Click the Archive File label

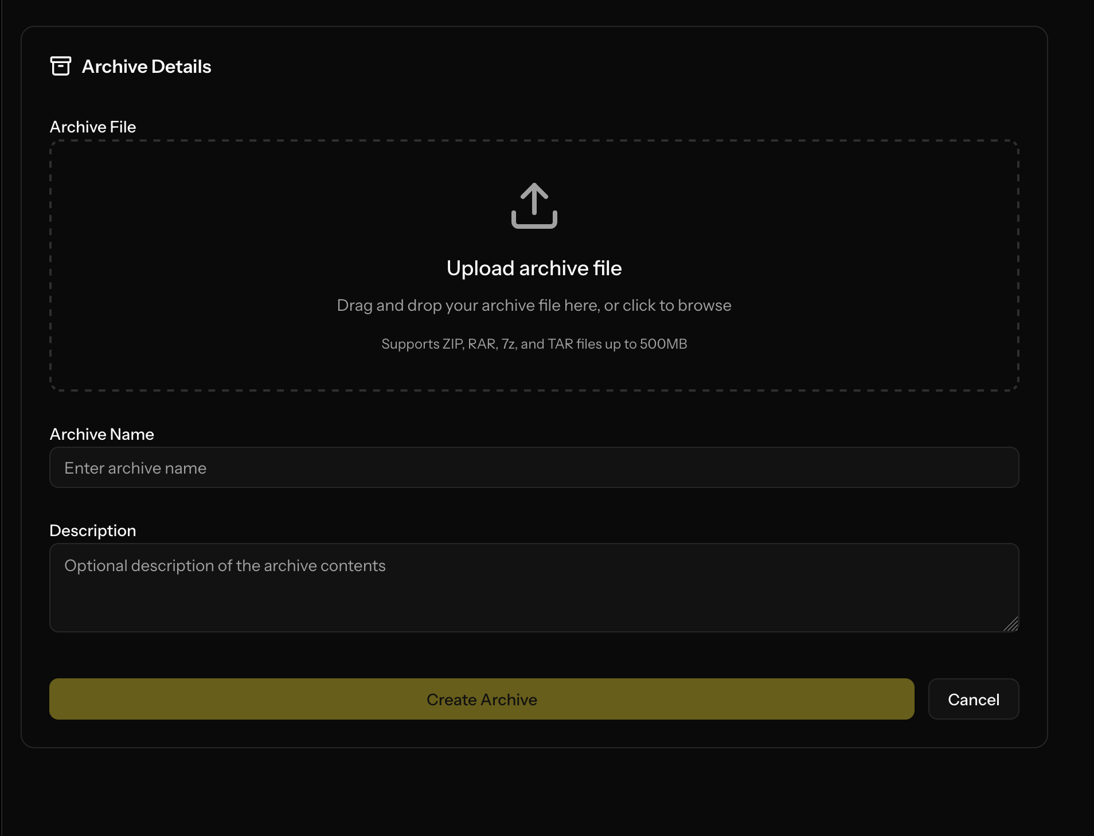(x=93, y=127)
